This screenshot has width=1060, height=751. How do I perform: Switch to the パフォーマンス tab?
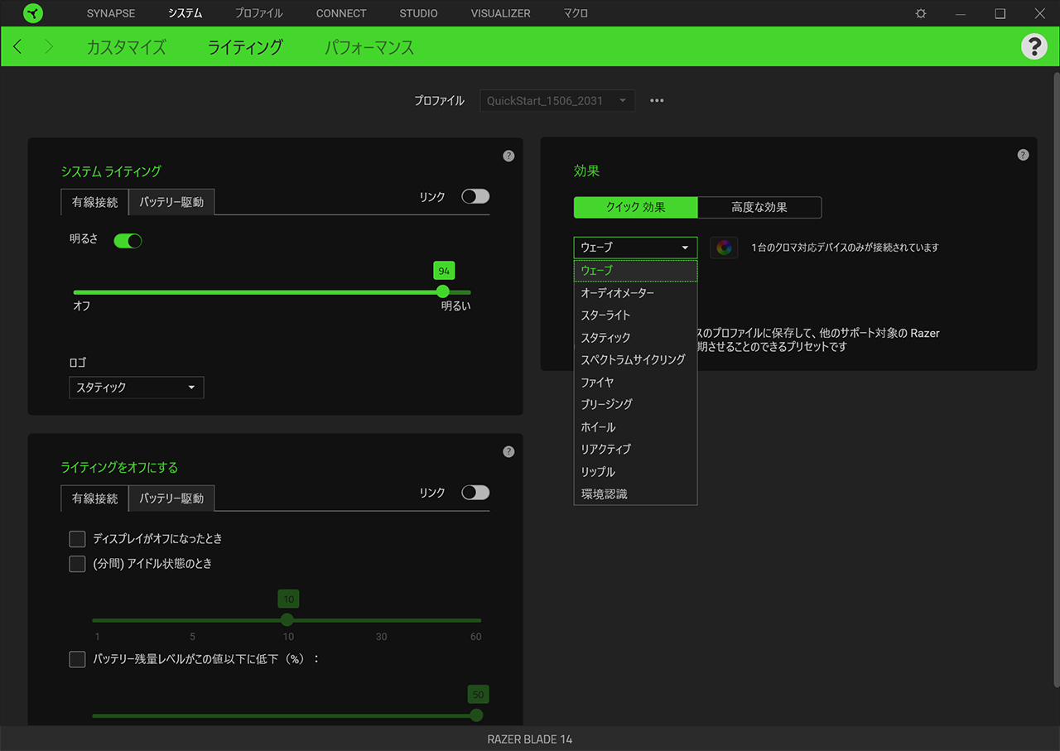[369, 47]
